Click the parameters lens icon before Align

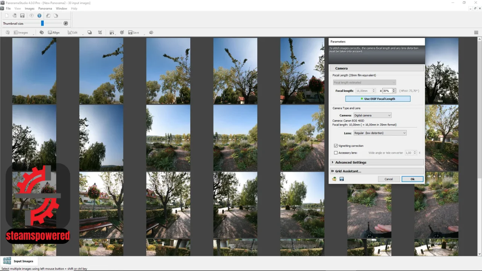click(41, 32)
